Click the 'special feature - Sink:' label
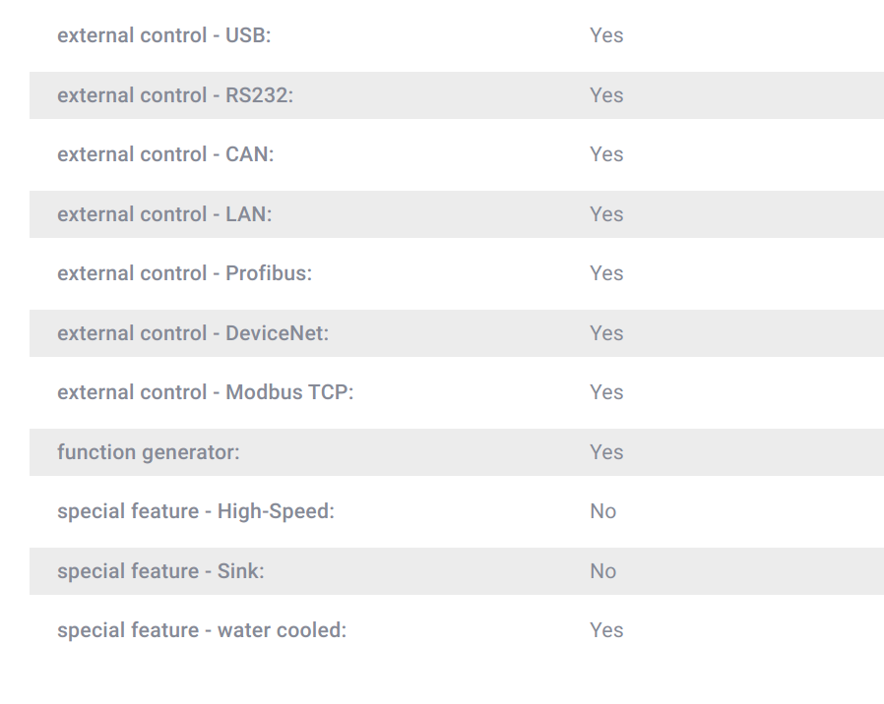 (x=160, y=571)
